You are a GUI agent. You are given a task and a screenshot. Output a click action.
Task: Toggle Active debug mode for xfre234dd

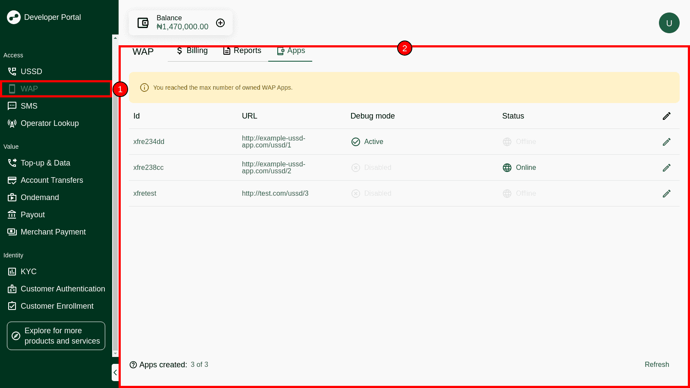[x=367, y=142]
